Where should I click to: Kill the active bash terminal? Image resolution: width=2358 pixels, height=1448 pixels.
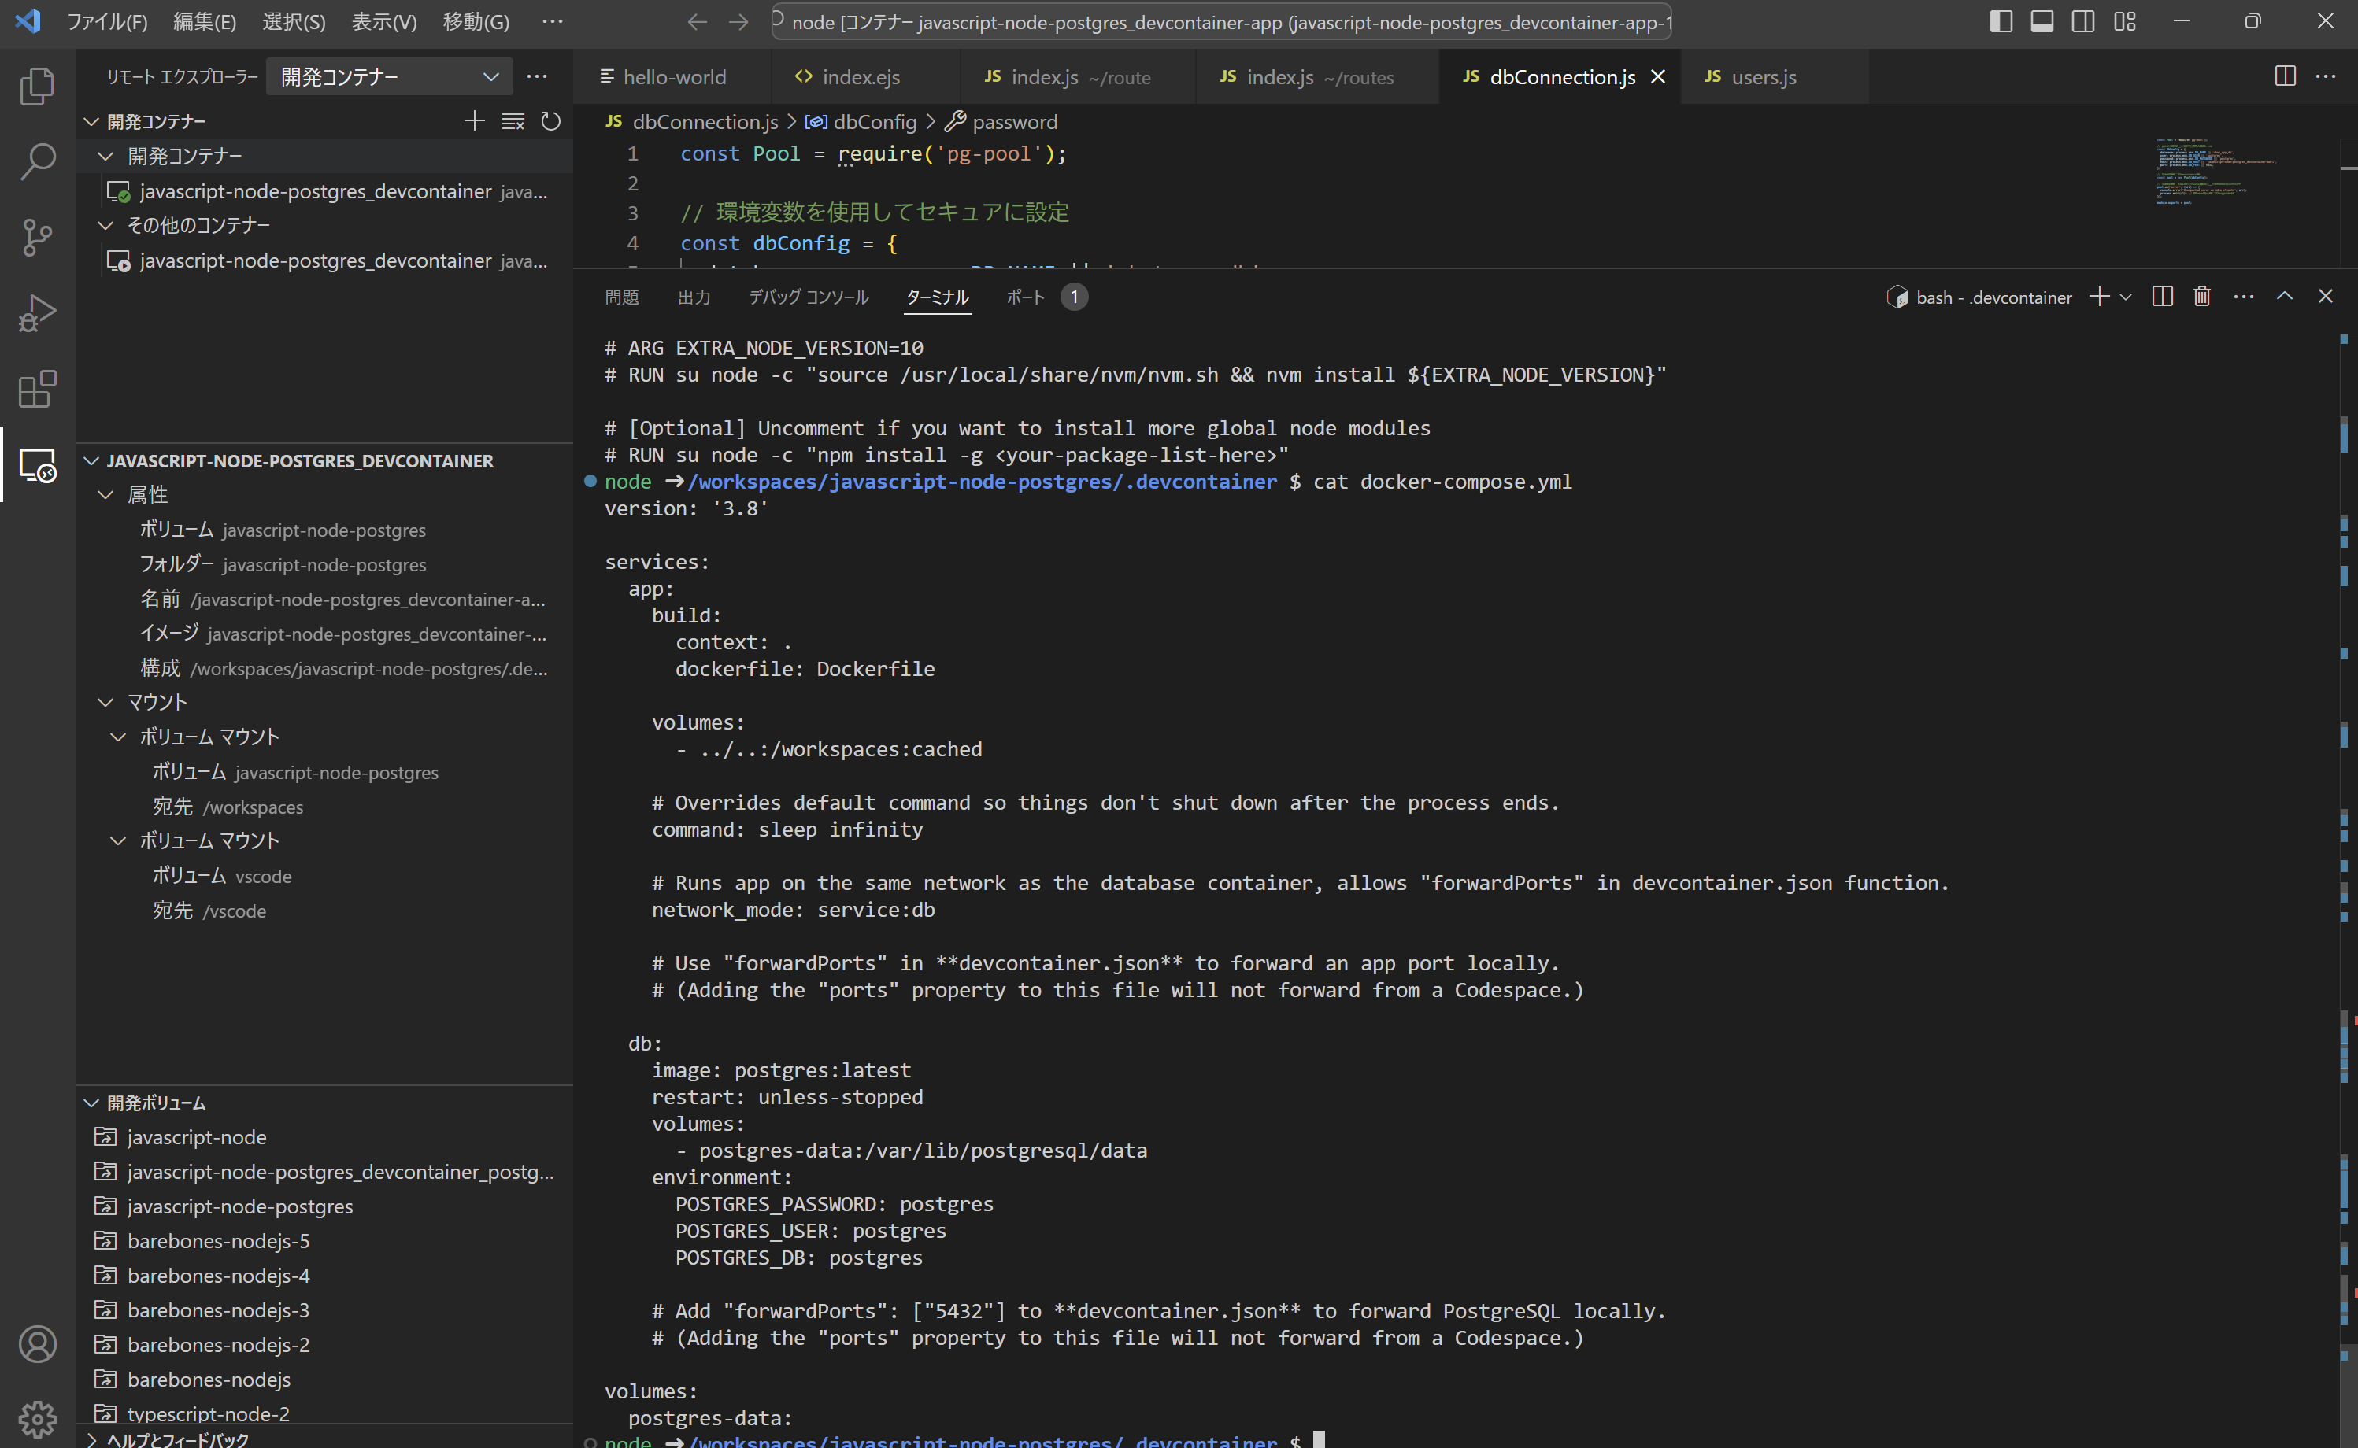tap(2201, 297)
